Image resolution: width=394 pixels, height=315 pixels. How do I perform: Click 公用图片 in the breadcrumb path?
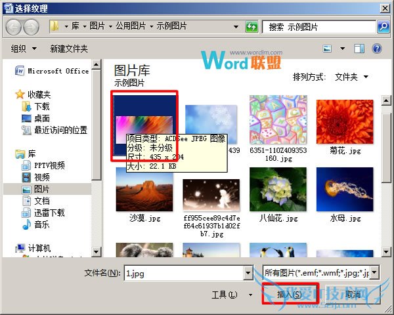click(x=131, y=26)
